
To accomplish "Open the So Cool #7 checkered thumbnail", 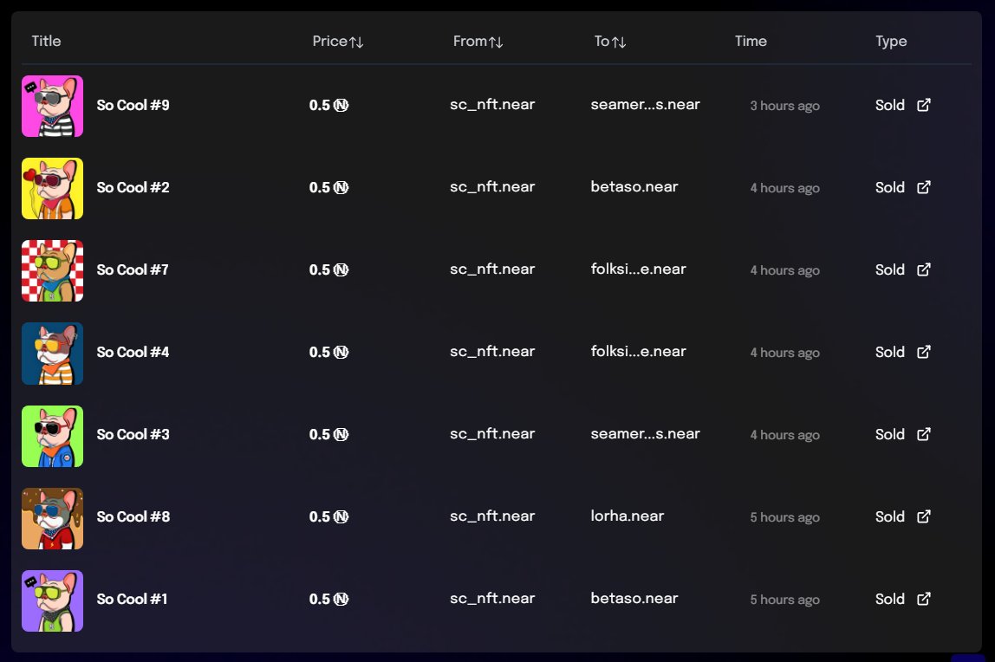I will pyautogui.click(x=52, y=270).
